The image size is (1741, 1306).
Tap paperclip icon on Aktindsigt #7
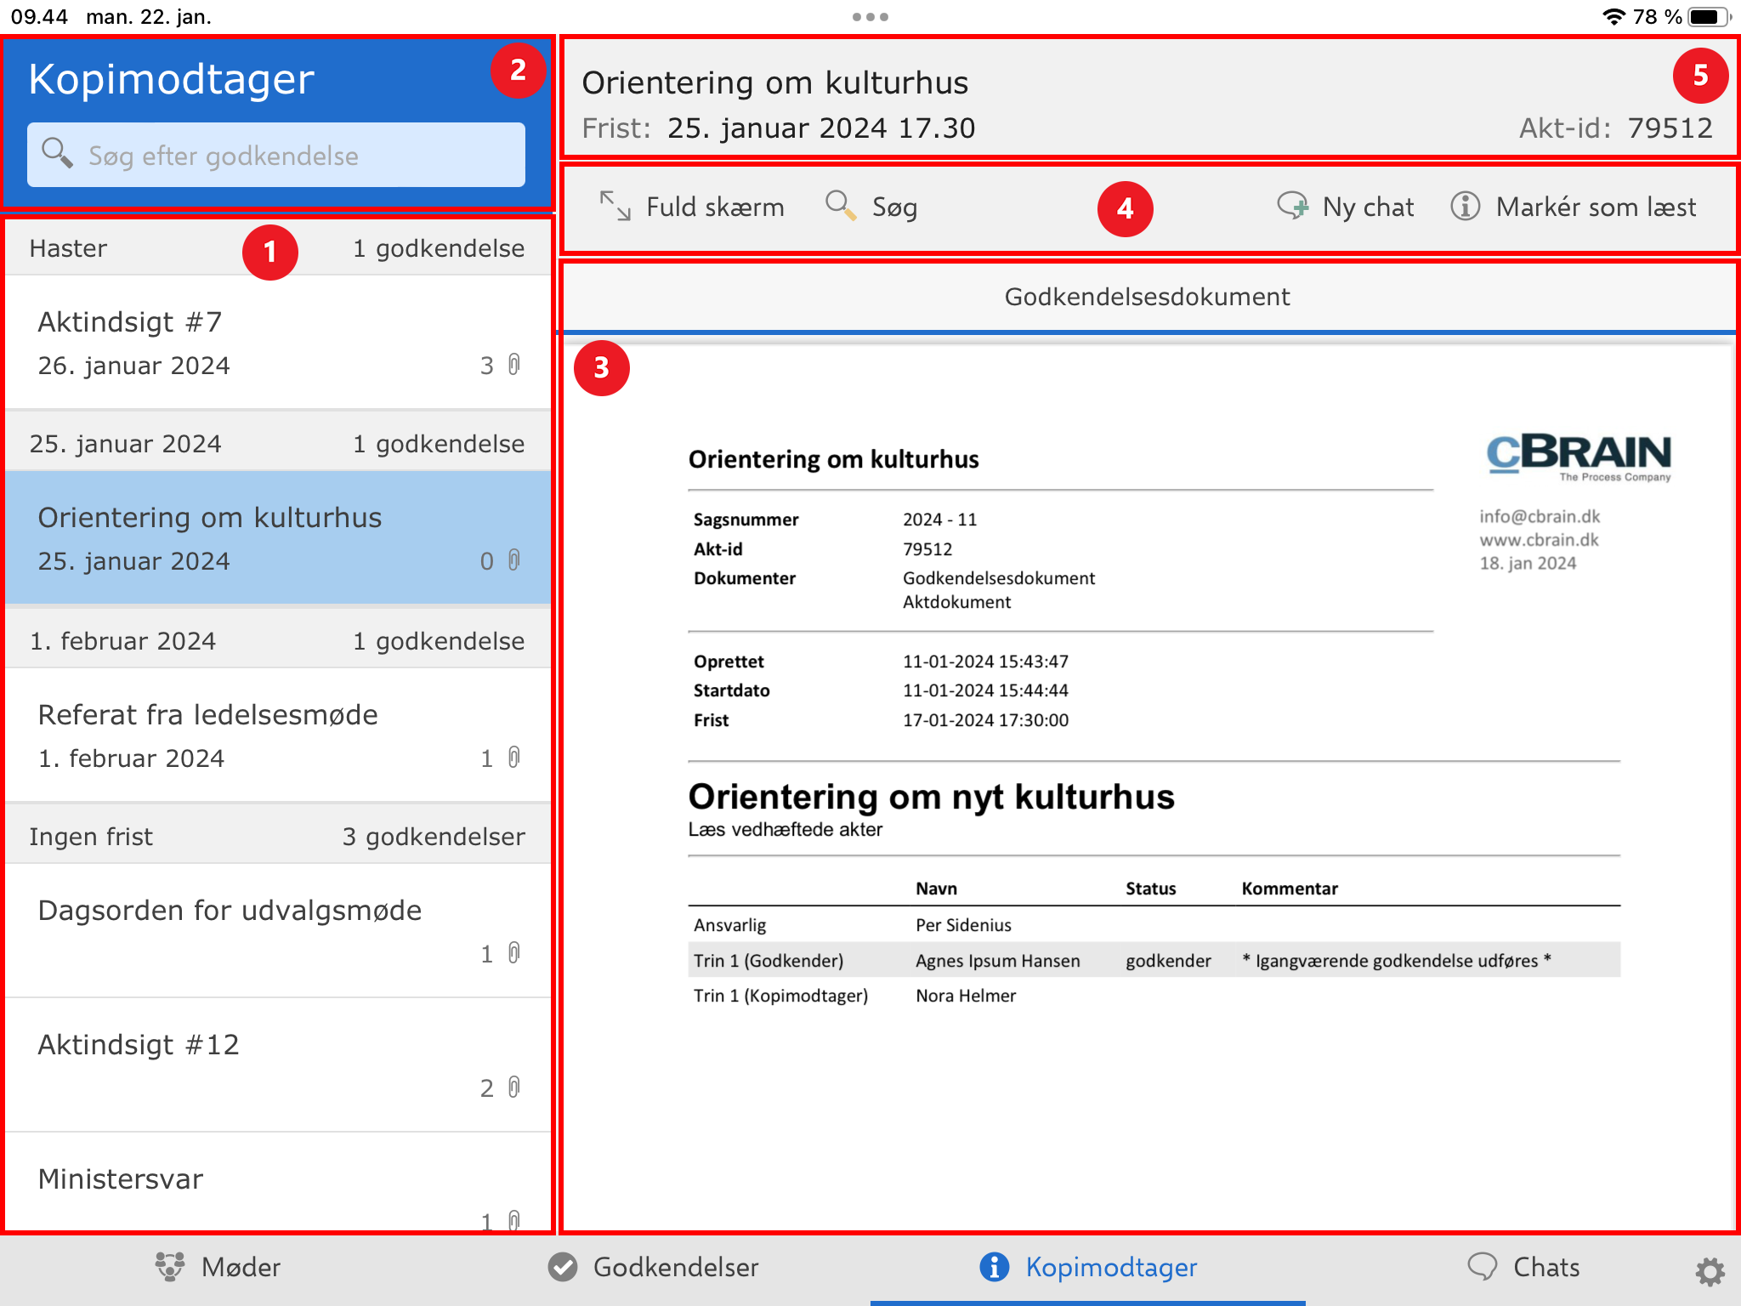[514, 365]
